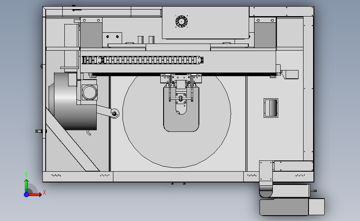Viewport: 360px width, 221px height.
Task: Click the red X axis arrow of triad
Action: 34,194
